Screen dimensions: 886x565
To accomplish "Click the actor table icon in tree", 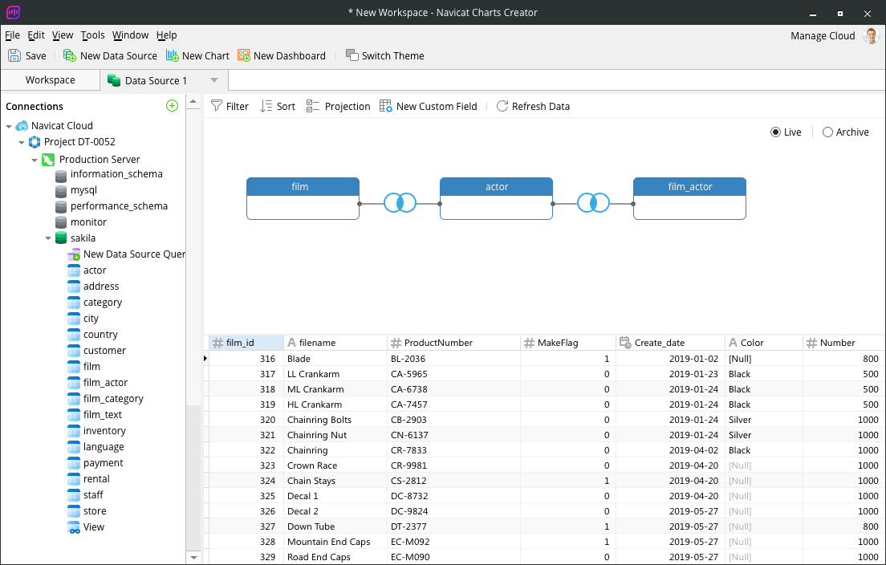I will pos(74,270).
